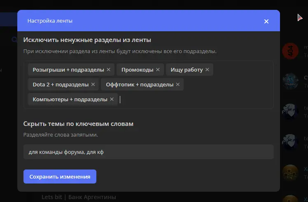
Task: Click the Настройка ленты dialog title
Action: click(50, 21)
